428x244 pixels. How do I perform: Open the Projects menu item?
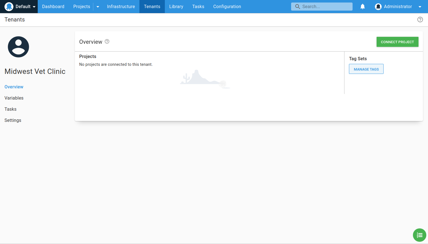point(82,6)
